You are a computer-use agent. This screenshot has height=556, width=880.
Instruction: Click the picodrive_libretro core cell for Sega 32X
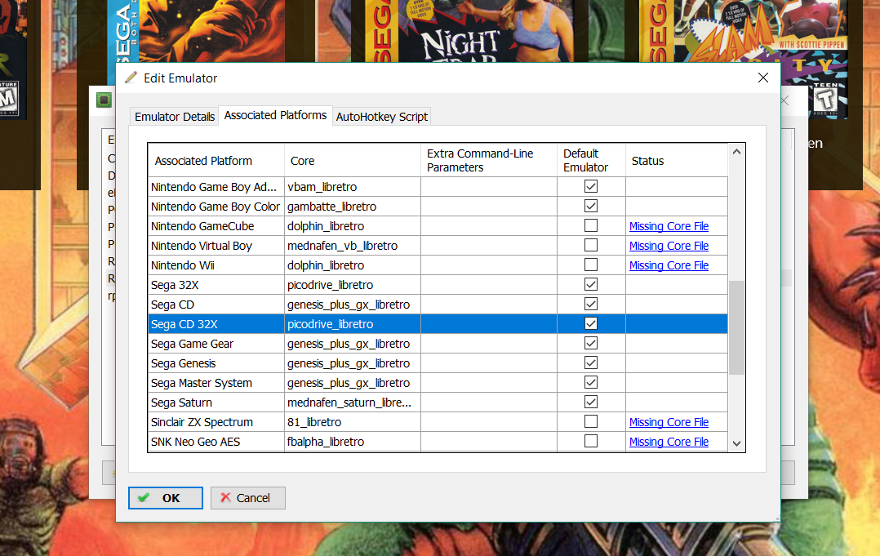(353, 285)
